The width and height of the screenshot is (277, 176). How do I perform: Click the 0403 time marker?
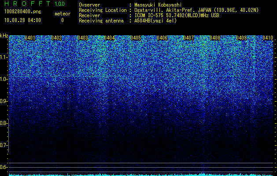point(83,38)
